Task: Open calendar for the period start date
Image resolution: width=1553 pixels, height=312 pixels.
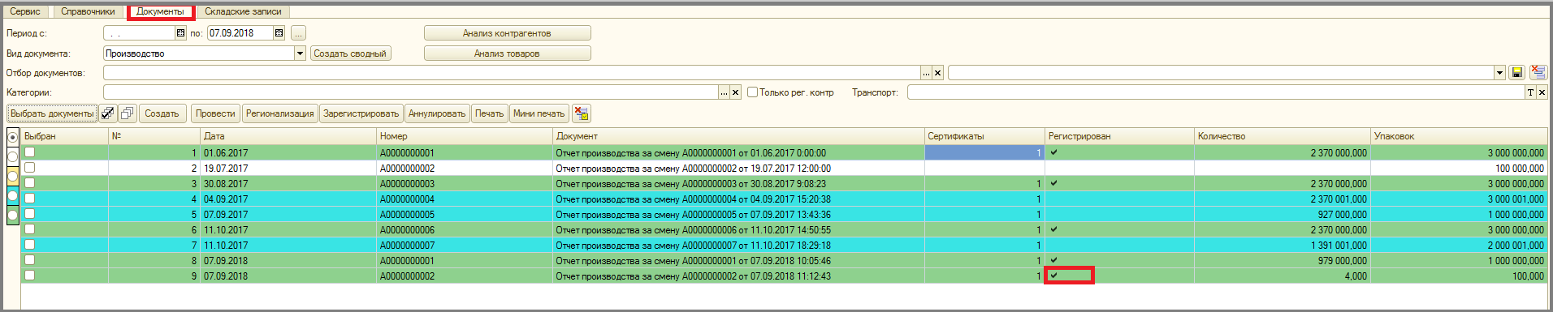Action: 180,33
